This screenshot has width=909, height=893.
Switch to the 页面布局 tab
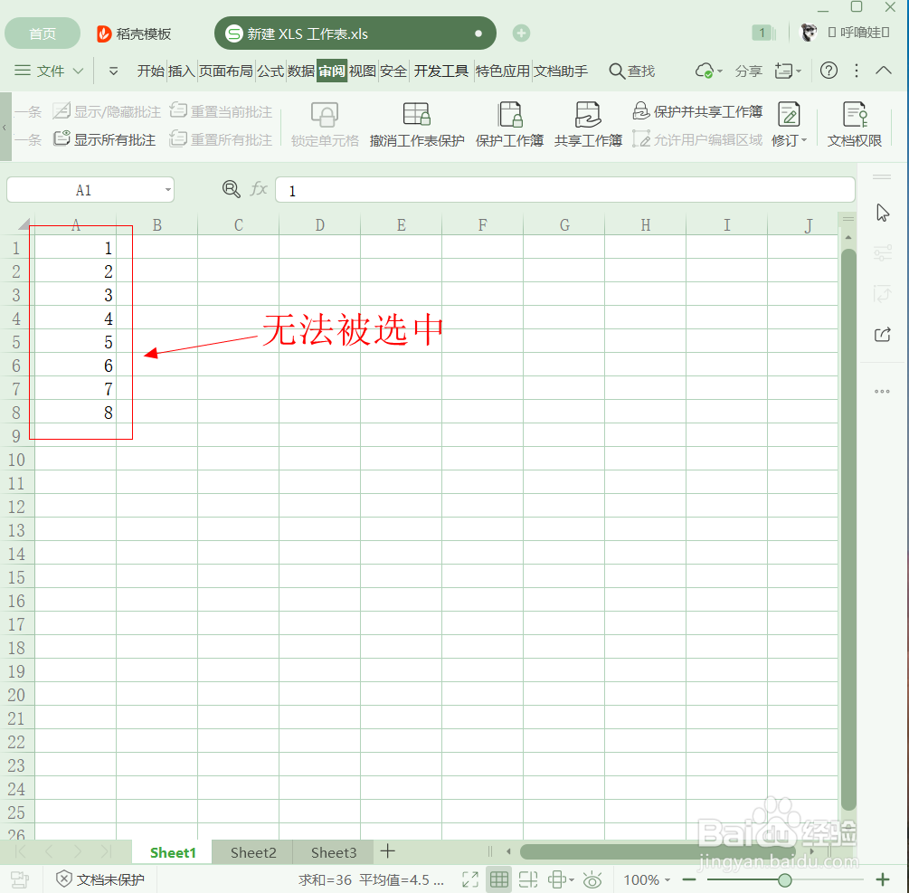tap(226, 71)
